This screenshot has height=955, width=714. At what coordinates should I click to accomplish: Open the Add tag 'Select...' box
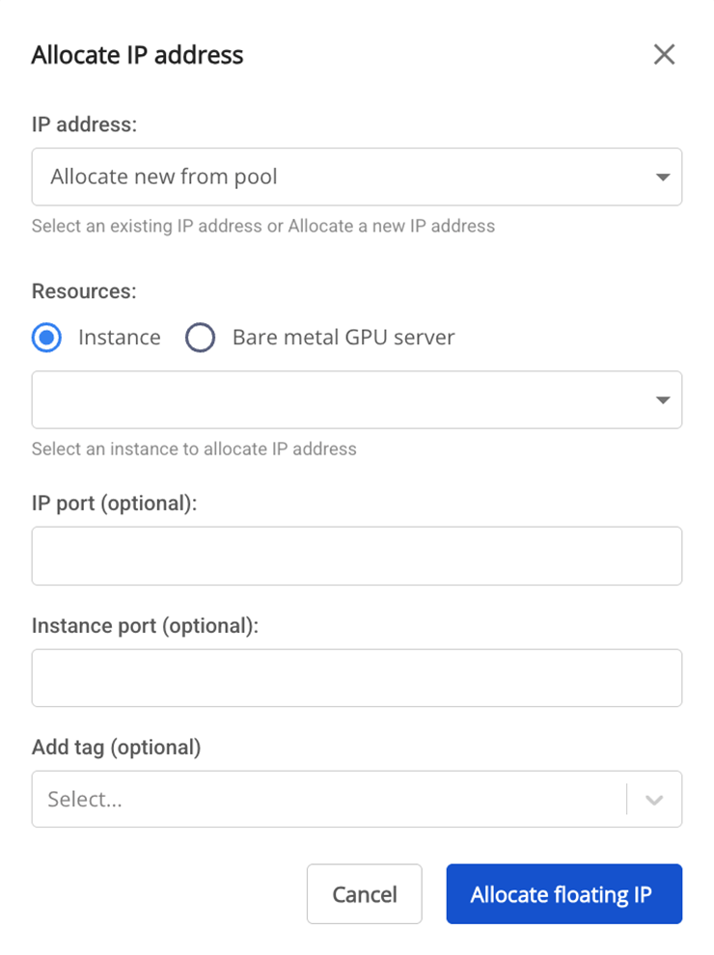[x=328, y=799]
